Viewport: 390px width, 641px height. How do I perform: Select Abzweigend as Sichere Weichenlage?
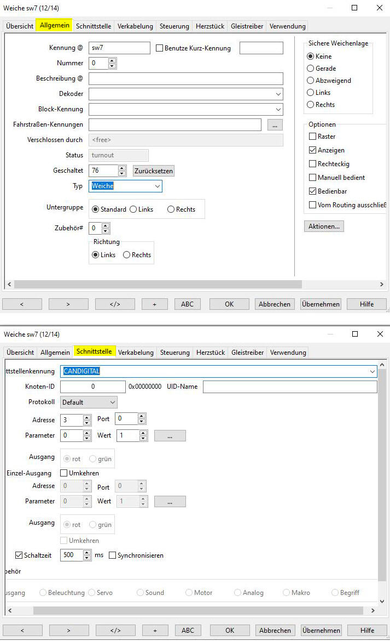(311, 81)
